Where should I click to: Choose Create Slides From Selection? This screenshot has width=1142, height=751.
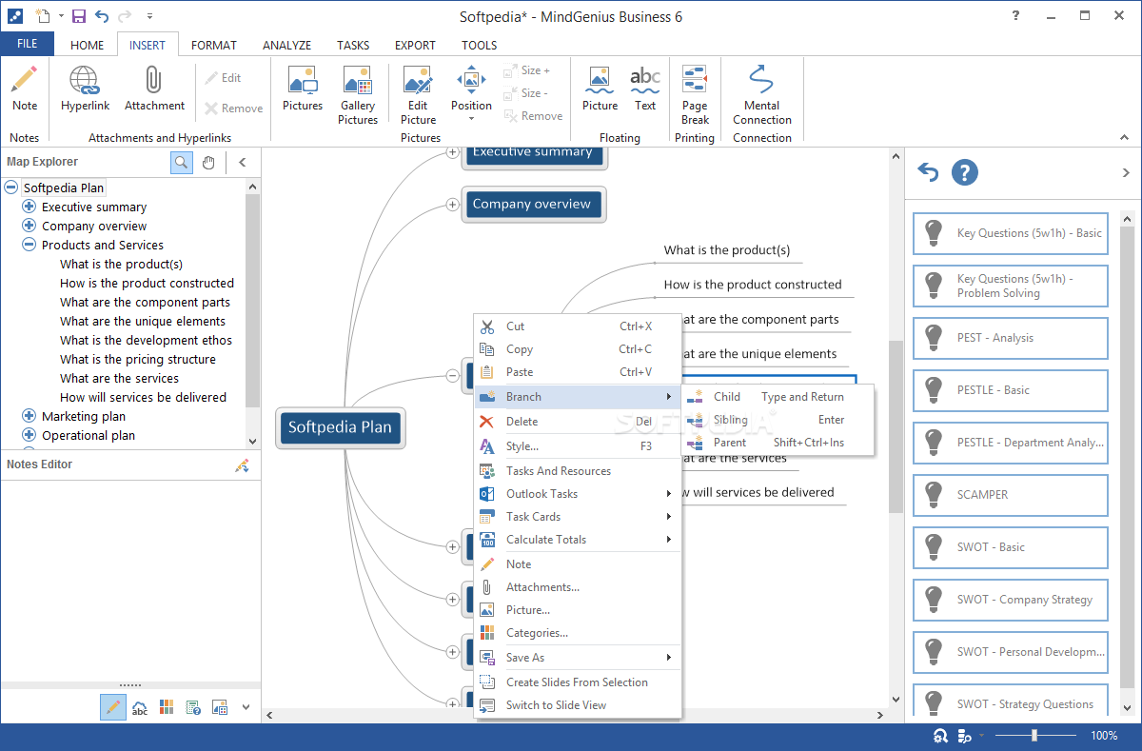tap(578, 682)
